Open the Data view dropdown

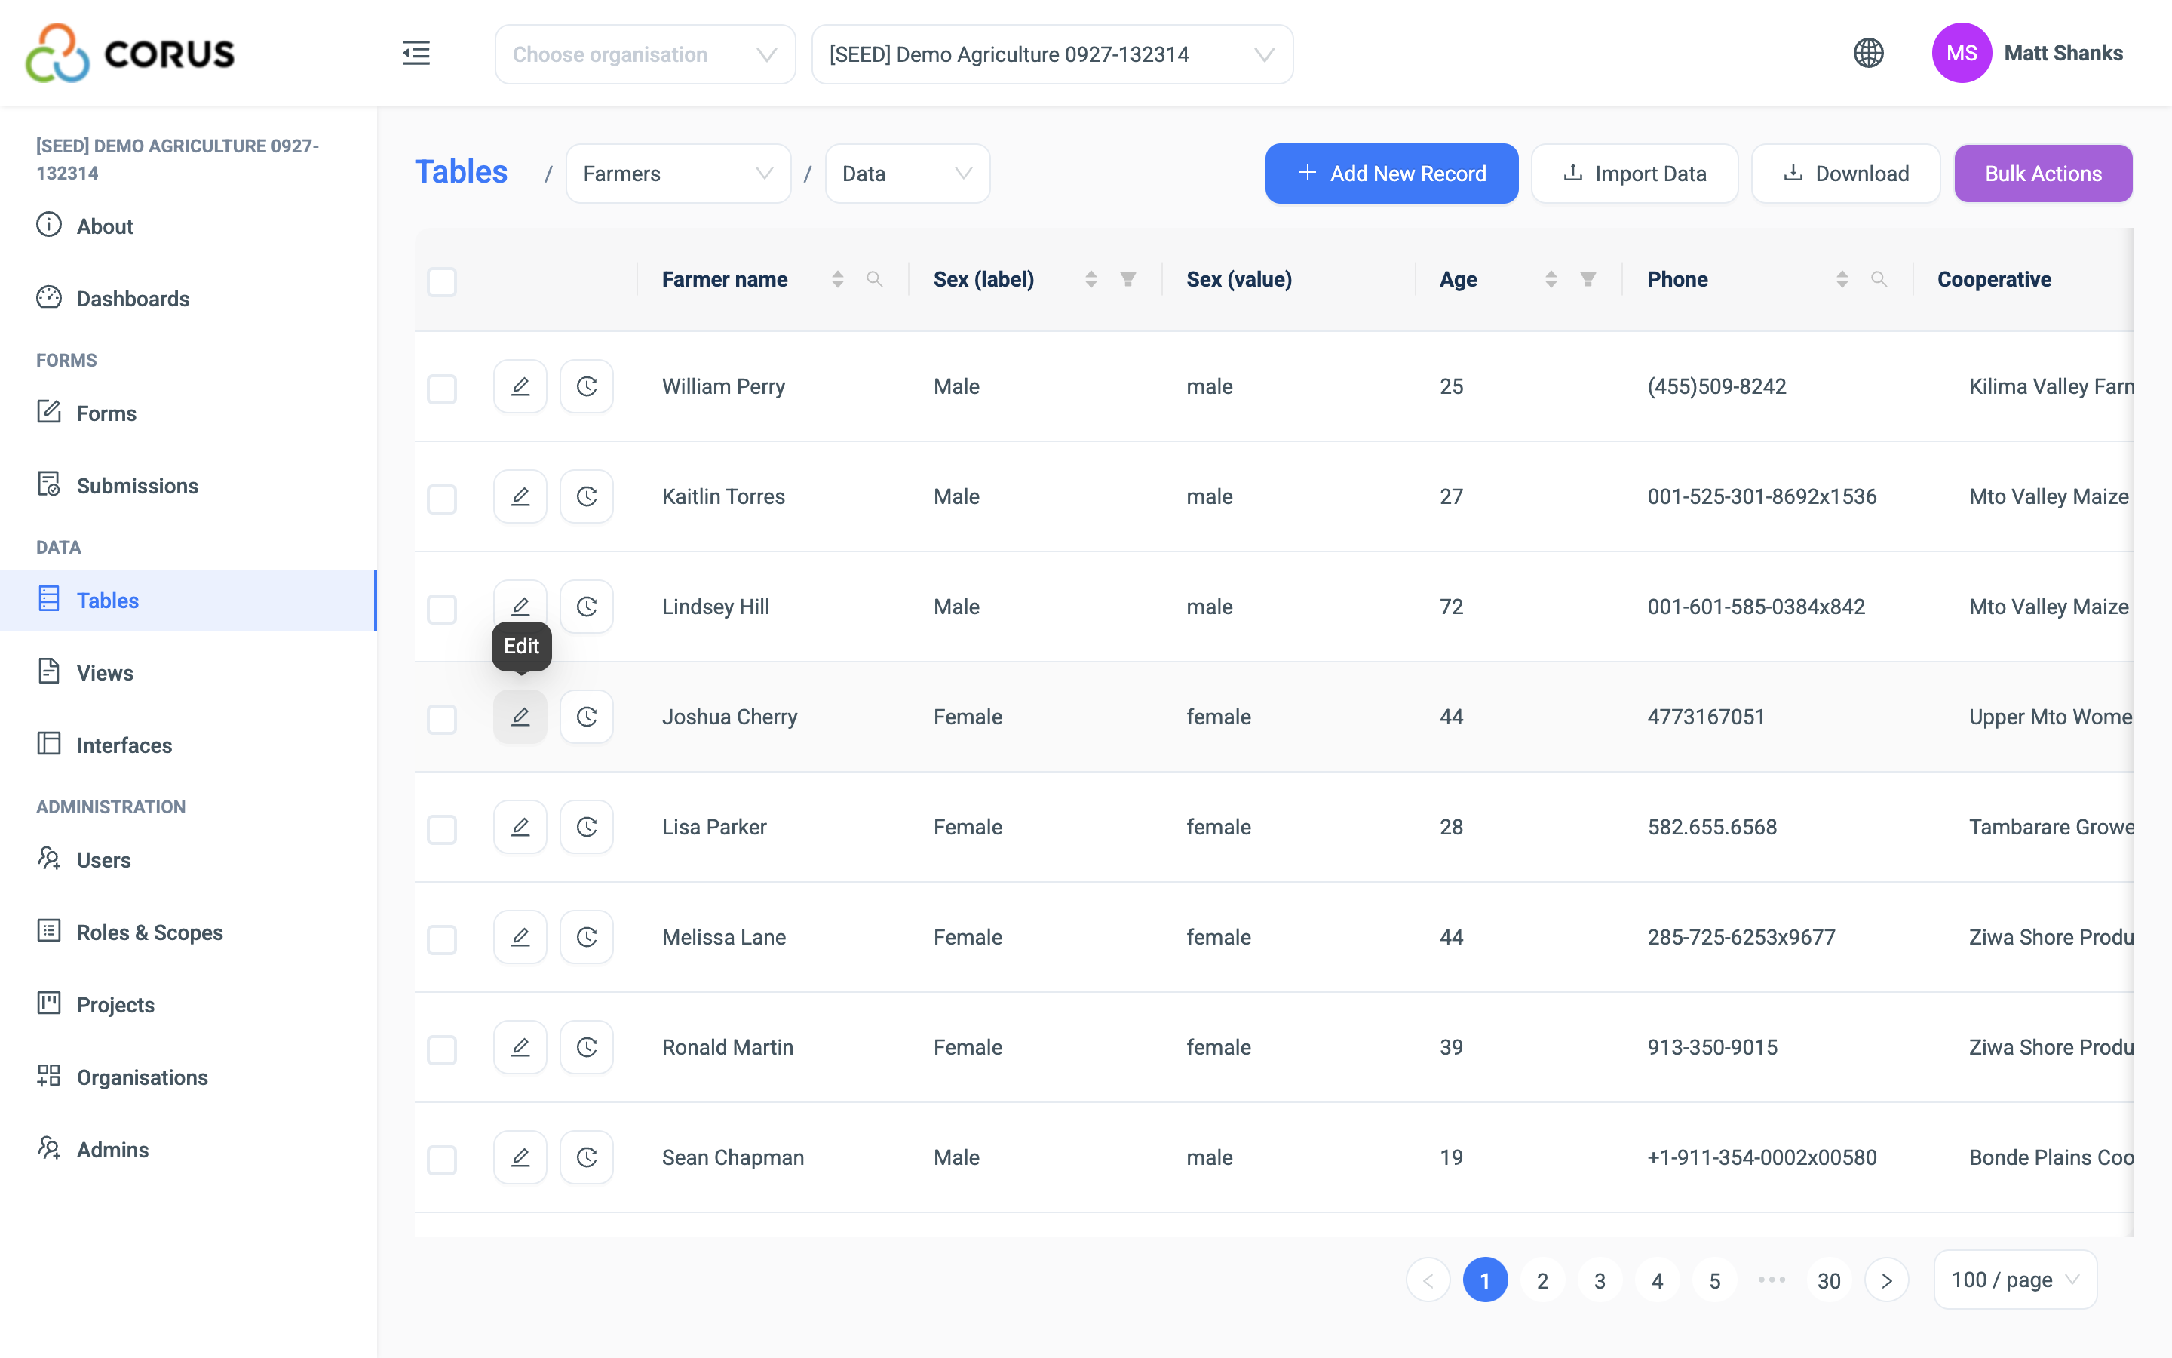pos(907,174)
